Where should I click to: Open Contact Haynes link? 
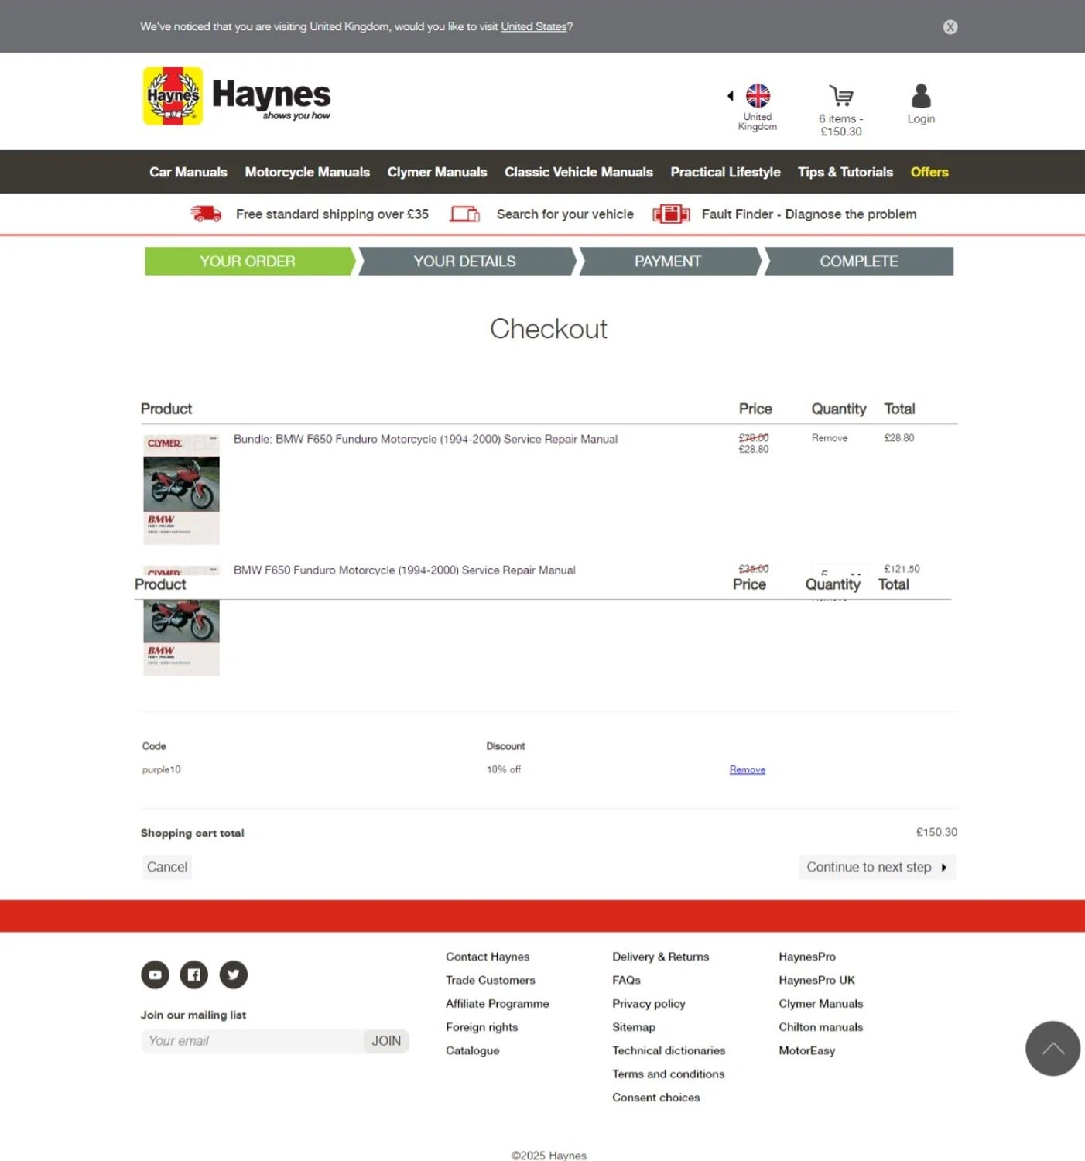(488, 957)
